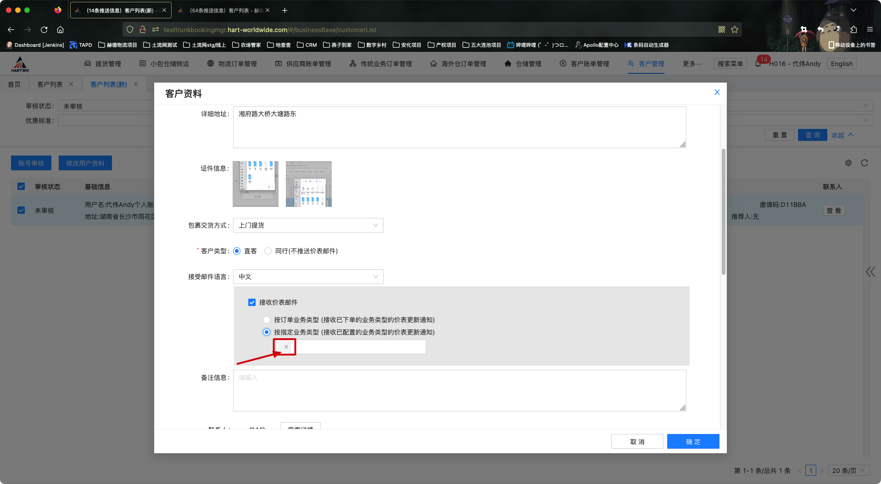881x484 pixels.
Task: Expand the 更多 menu in navigation
Action: [691, 64]
